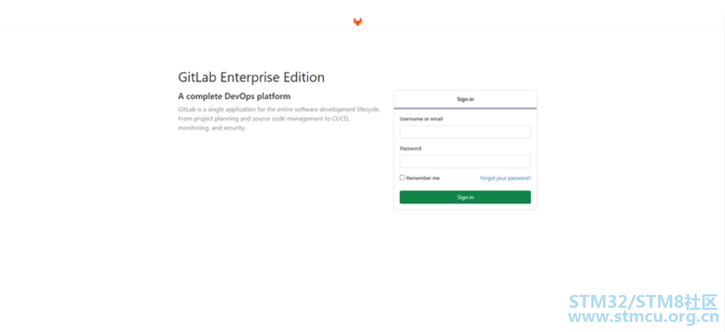Viewport: 725px width, 332px height.
Task: Click the GitLab Enterprise Edition heading
Action: (251, 77)
